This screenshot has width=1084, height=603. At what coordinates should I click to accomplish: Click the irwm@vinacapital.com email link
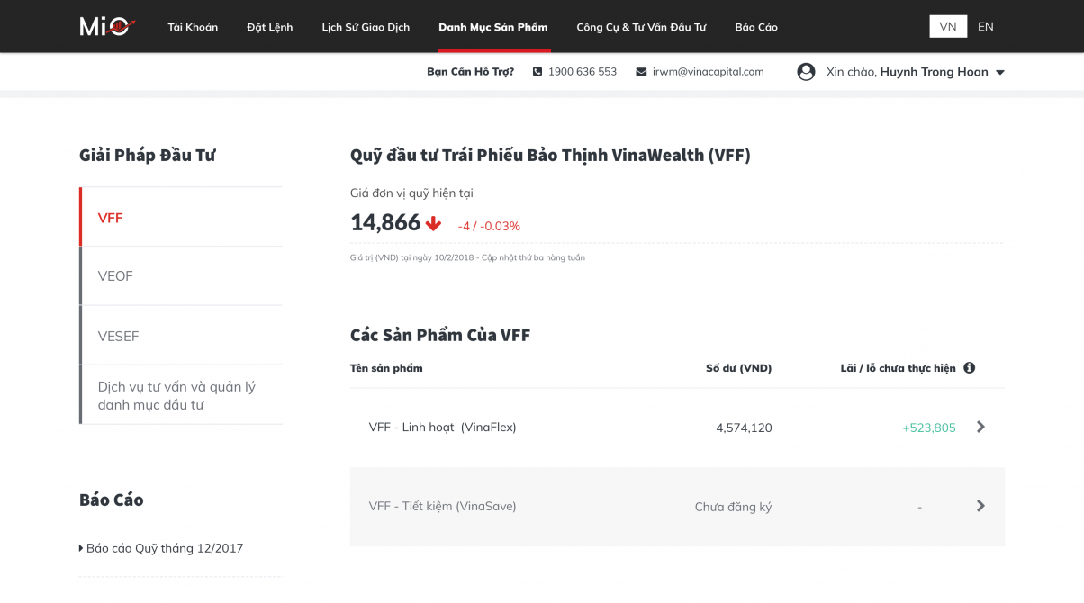click(x=708, y=72)
